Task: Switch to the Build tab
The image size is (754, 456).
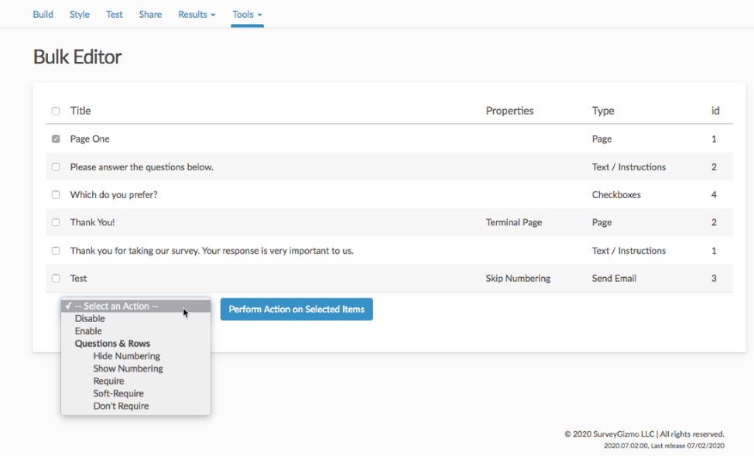Action: tap(43, 15)
